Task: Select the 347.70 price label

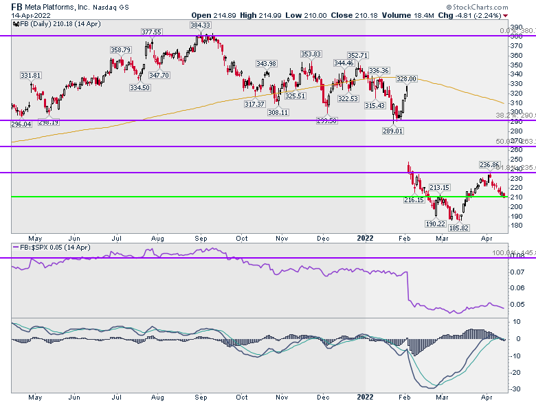Action: tap(159, 75)
